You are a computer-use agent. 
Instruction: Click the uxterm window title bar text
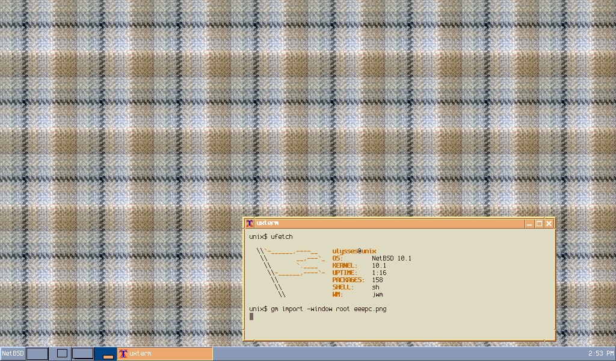click(x=267, y=223)
